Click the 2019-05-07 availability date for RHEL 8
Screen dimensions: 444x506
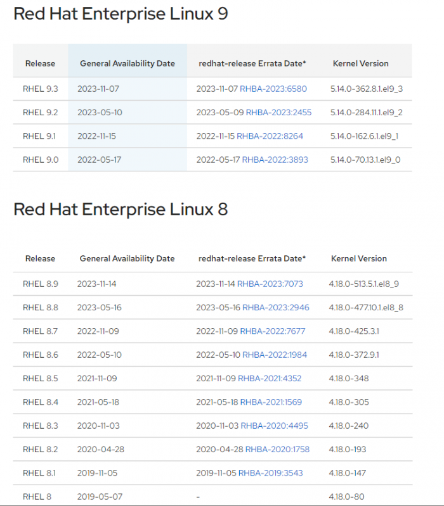(x=100, y=497)
